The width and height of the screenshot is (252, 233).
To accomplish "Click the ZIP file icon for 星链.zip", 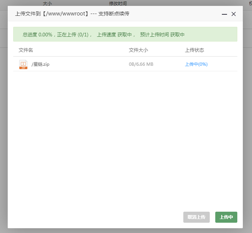I will (23, 64).
